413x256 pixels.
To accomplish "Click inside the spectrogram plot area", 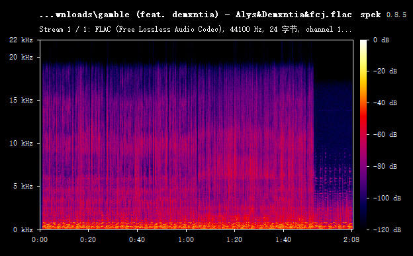I will (197, 134).
